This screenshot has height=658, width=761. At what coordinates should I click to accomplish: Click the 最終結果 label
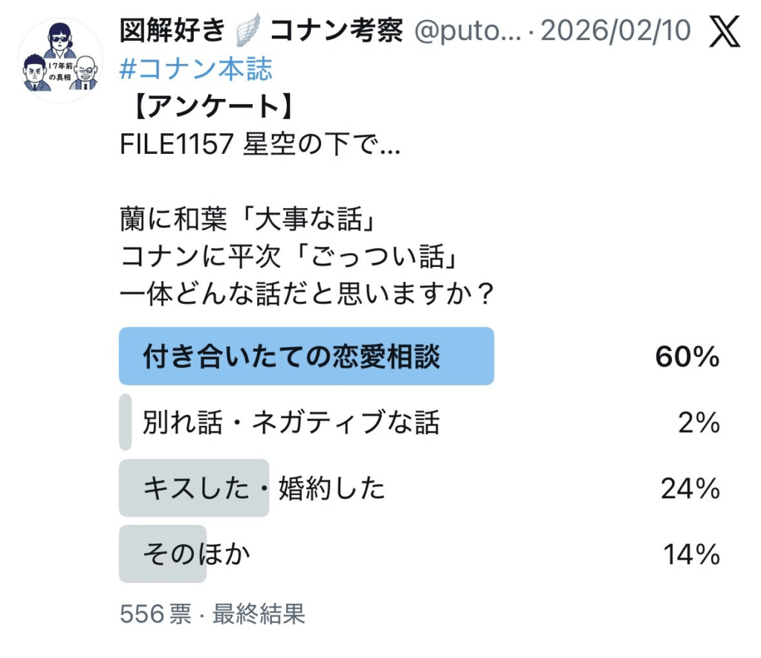tap(259, 614)
